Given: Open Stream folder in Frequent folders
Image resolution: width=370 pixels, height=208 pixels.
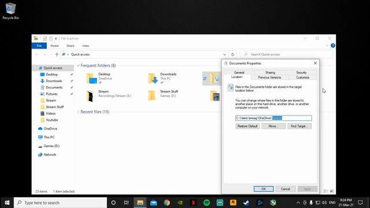Looking at the screenshot, I should click(x=109, y=96).
